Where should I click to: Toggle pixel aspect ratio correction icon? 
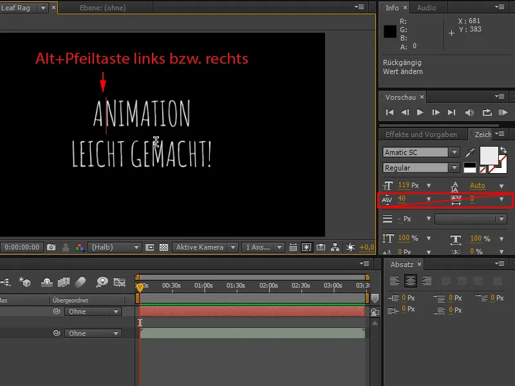click(293, 247)
